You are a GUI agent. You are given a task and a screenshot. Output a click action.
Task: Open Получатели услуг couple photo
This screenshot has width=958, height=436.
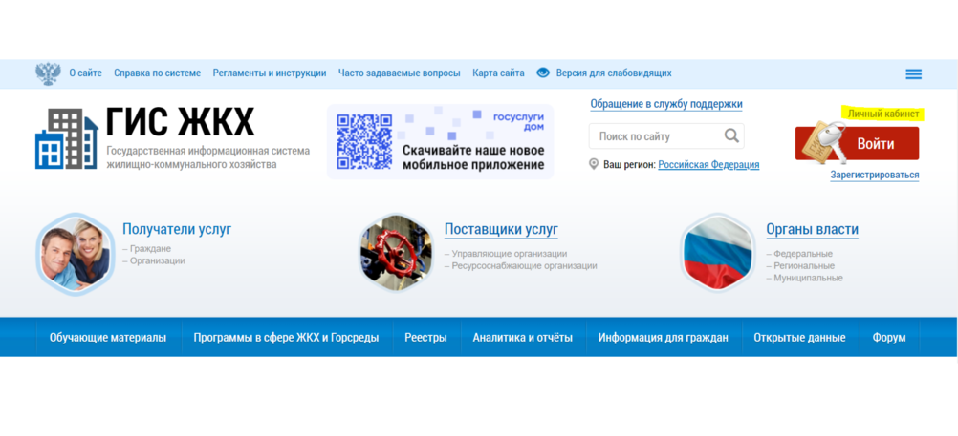(x=75, y=253)
